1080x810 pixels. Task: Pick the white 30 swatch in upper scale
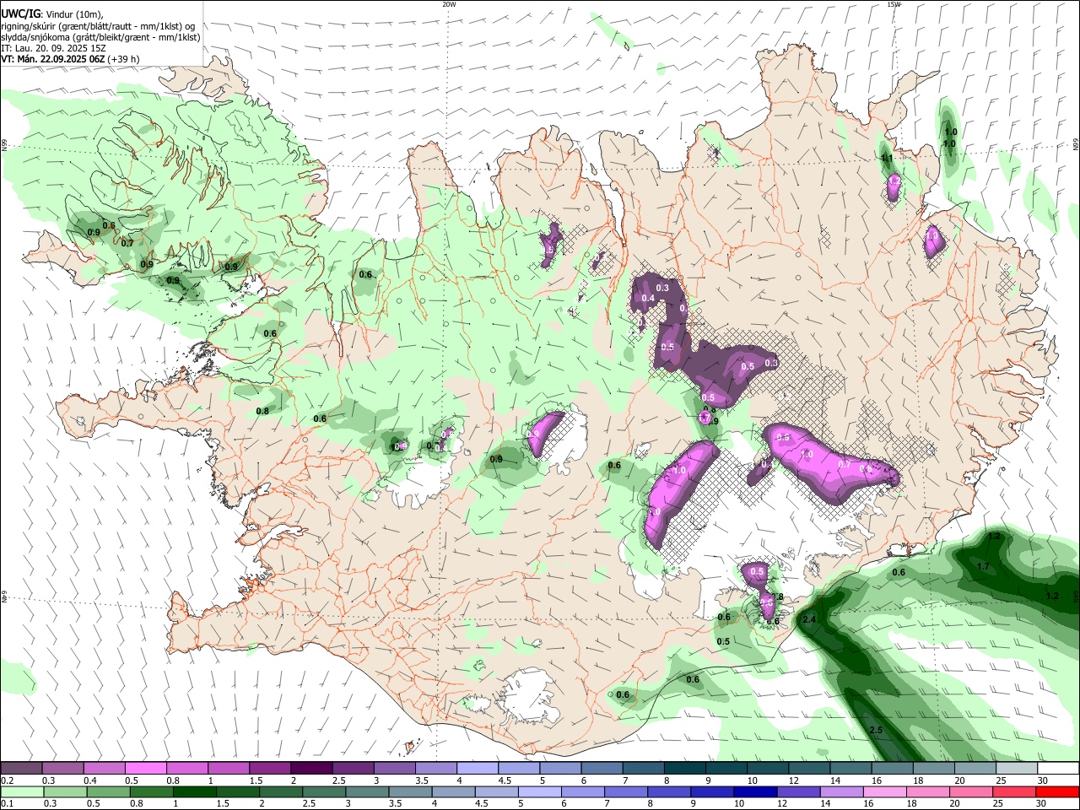click(x=1059, y=769)
